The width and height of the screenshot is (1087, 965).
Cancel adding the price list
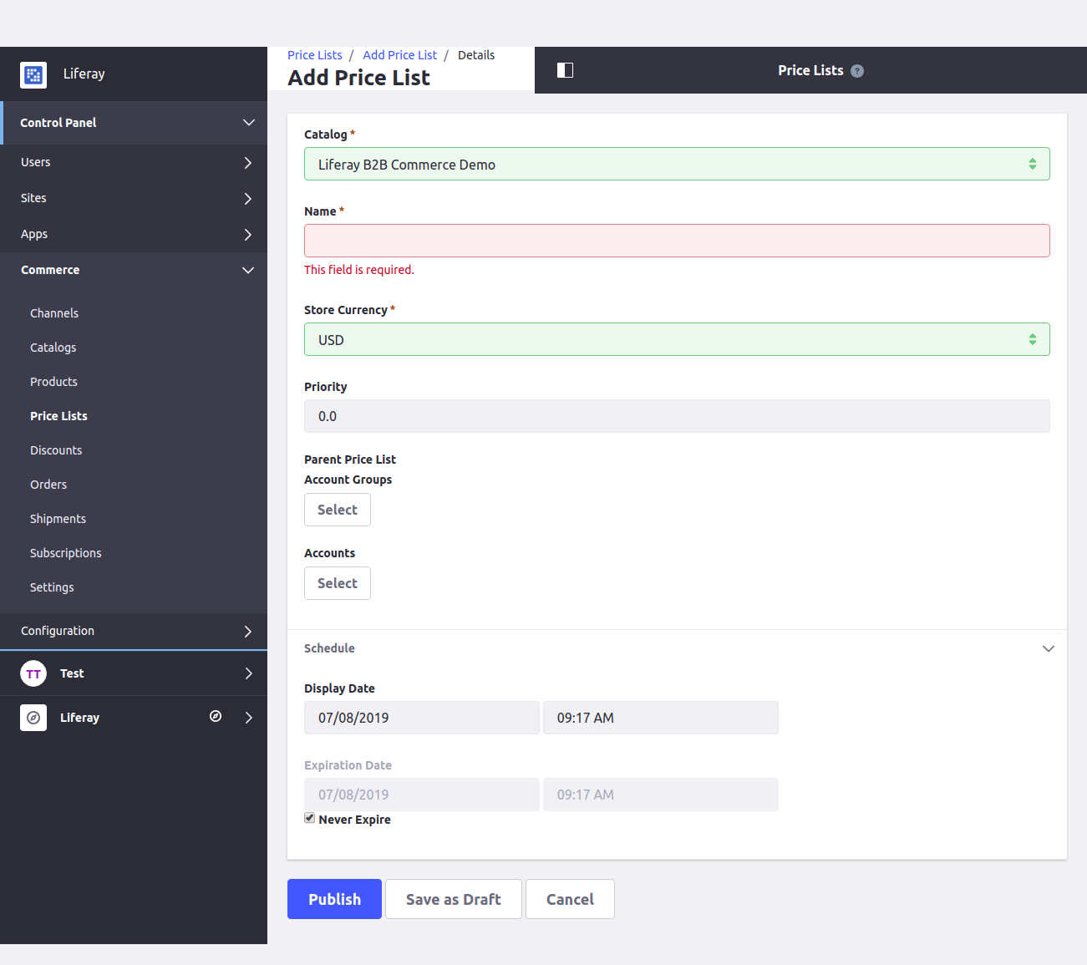[x=570, y=899]
